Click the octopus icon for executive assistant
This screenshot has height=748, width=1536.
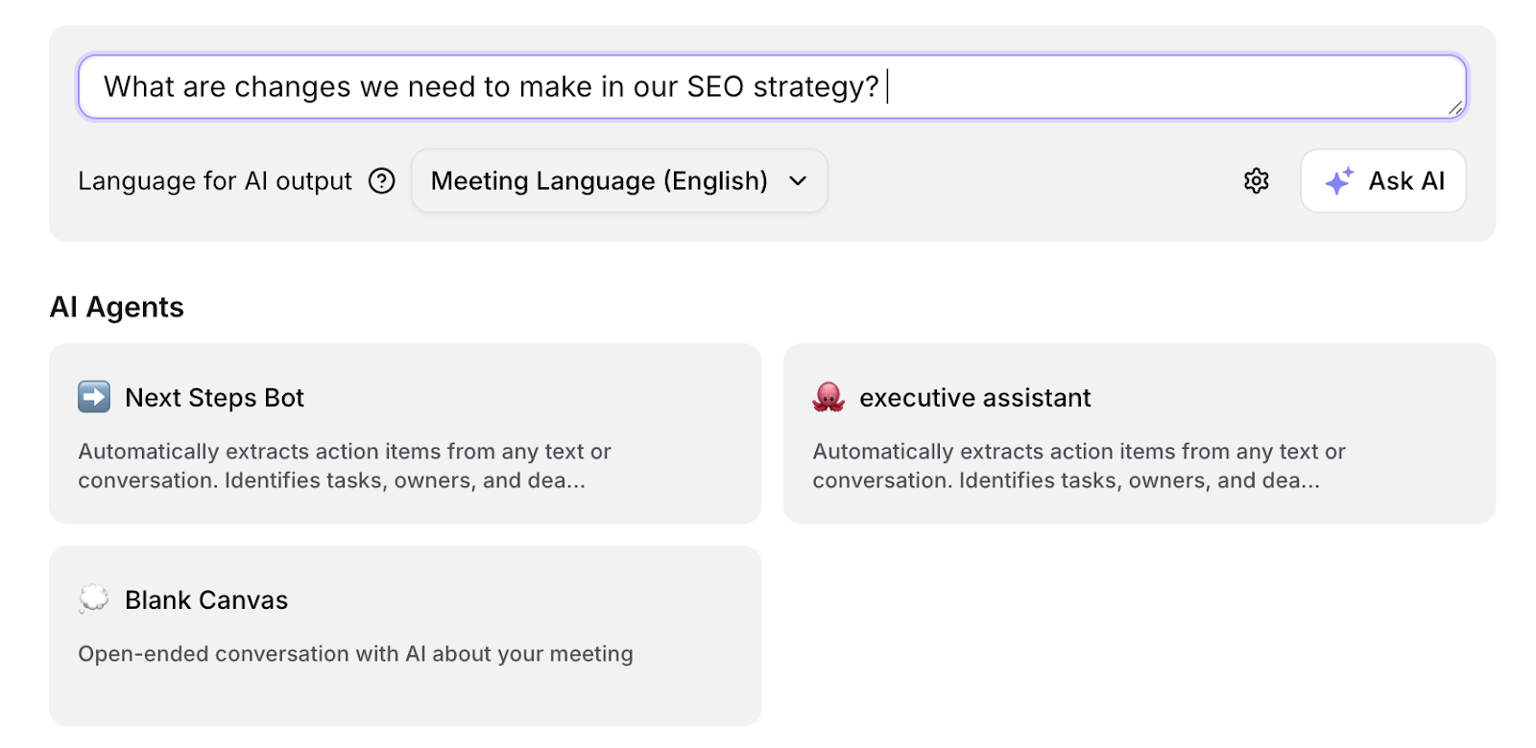coord(828,397)
